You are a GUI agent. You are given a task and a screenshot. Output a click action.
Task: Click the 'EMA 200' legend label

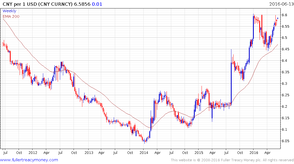(11, 16)
